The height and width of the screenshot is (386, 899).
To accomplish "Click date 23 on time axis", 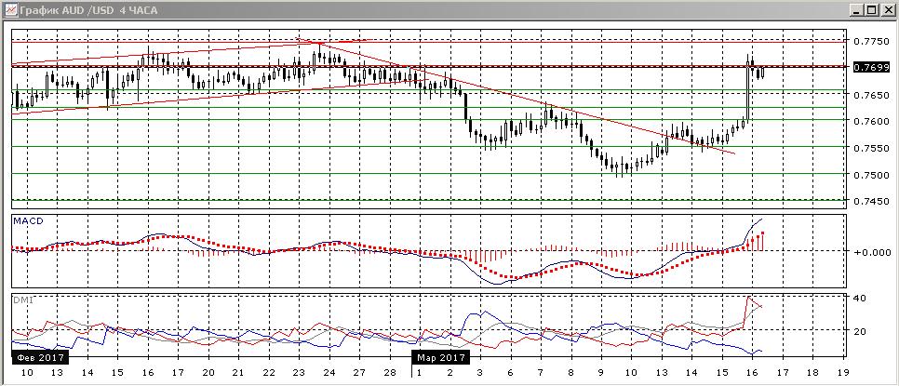I will tap(299, 372).
